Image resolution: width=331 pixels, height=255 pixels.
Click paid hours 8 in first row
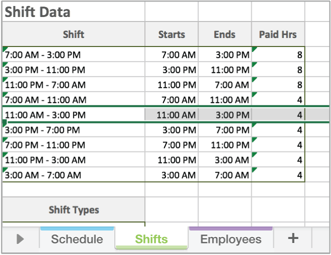coord(278,55)
